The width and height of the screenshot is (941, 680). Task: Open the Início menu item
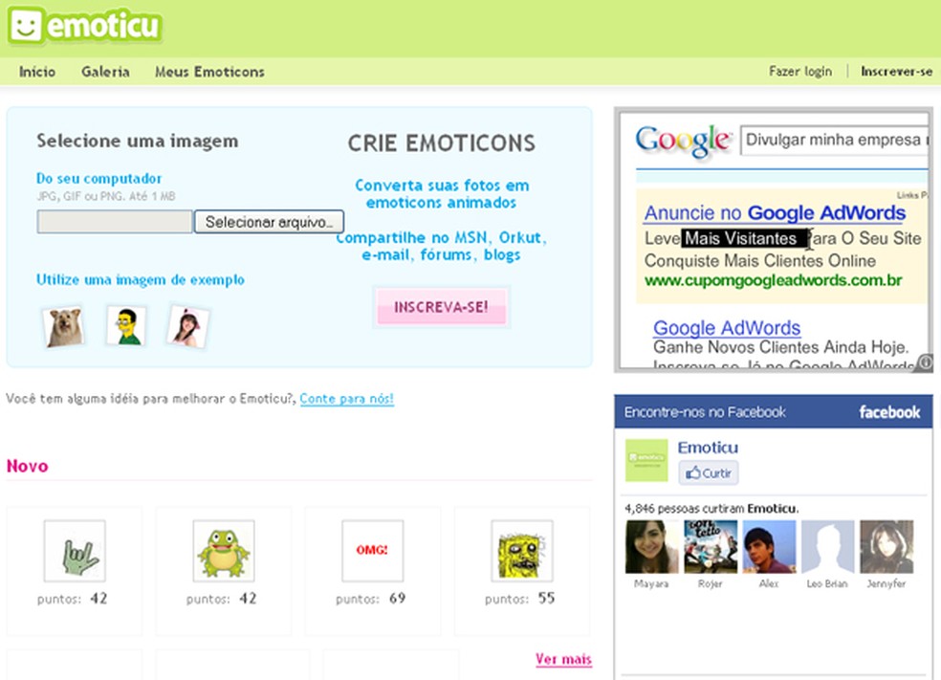(37, 72)
